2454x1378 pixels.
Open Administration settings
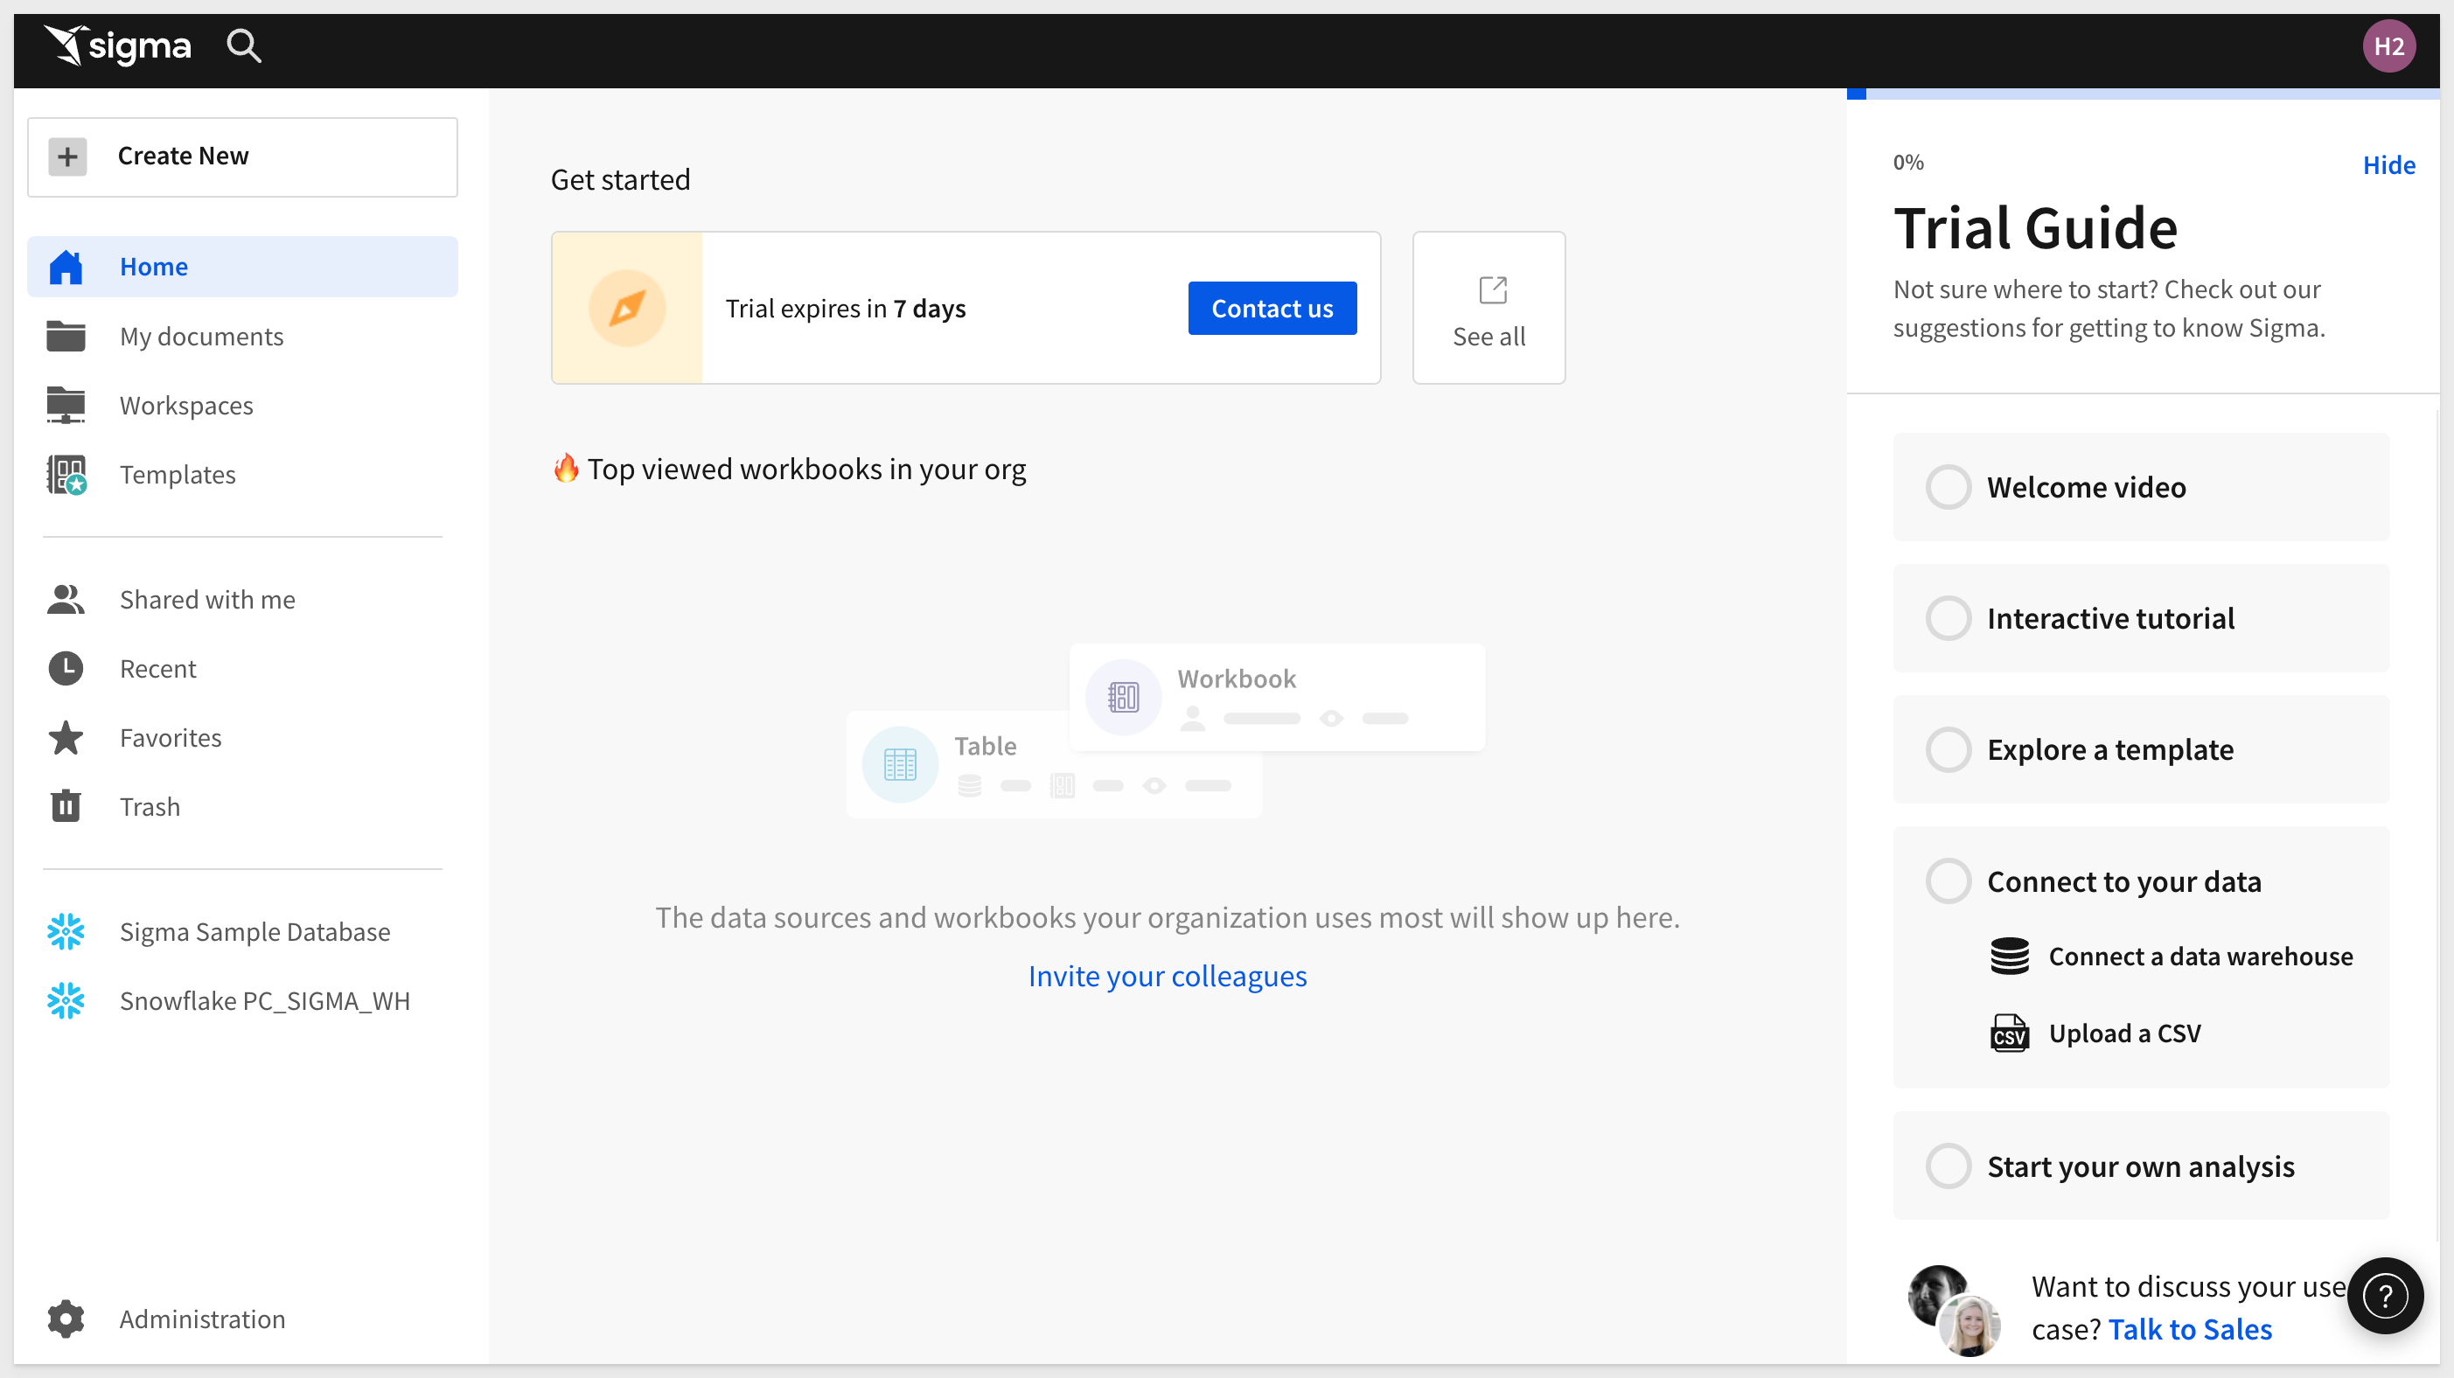(x=242, y=1319)
